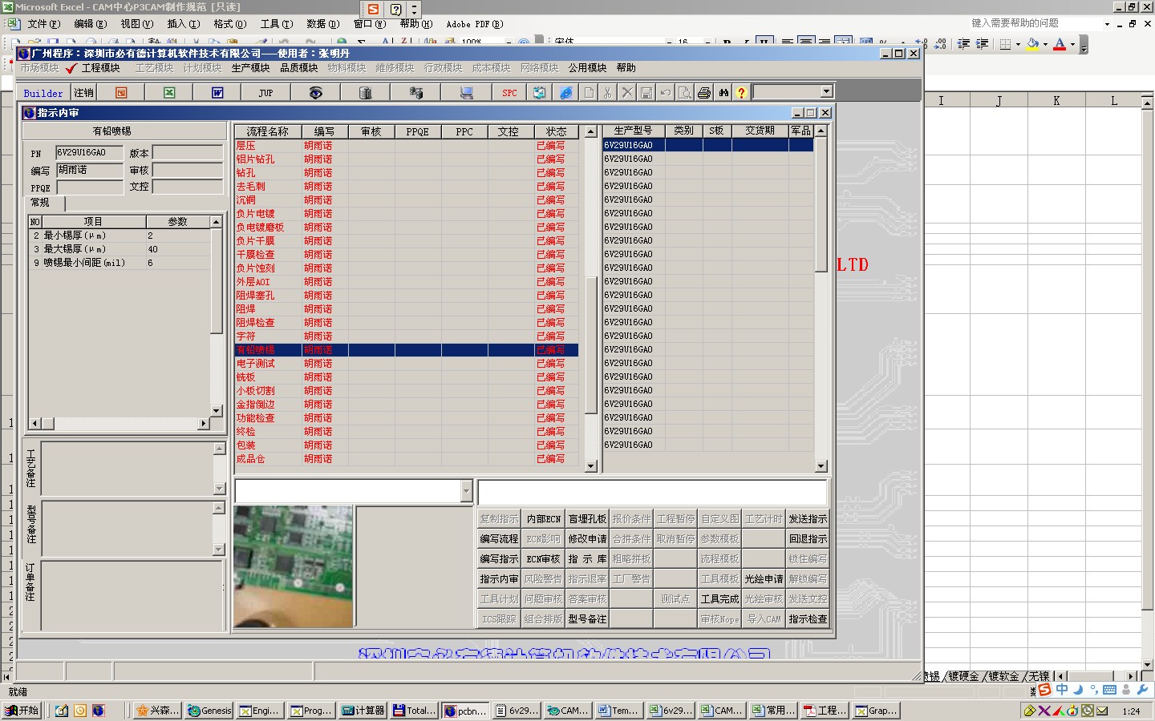The image size is (1155, 721).
Task: Open the 帮助 menu in 广州程序 window
Action: click(626, 68)
